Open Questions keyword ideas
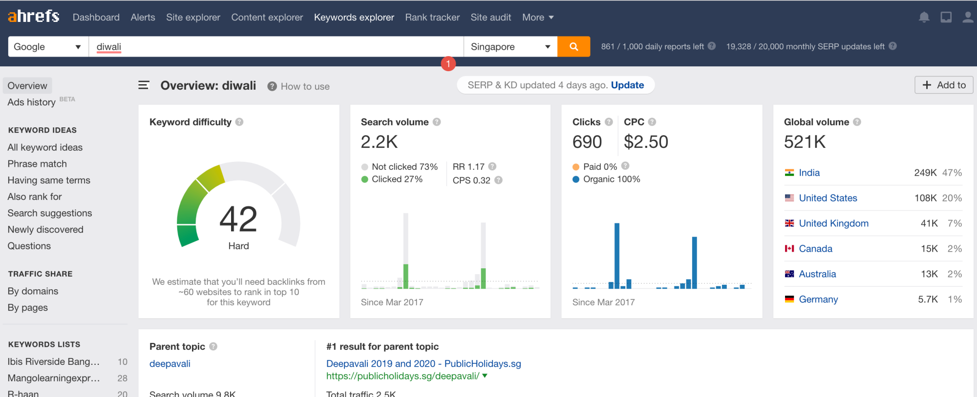 click(29, 246)
